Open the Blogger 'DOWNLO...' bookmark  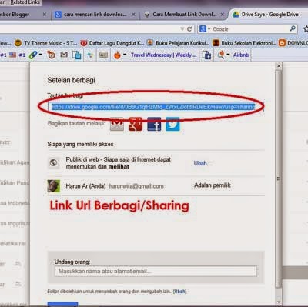tap(293, 43)
